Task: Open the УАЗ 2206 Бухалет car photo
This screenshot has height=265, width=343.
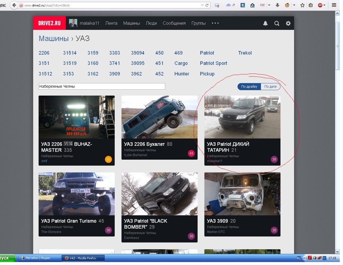Action: click(159, 117)
